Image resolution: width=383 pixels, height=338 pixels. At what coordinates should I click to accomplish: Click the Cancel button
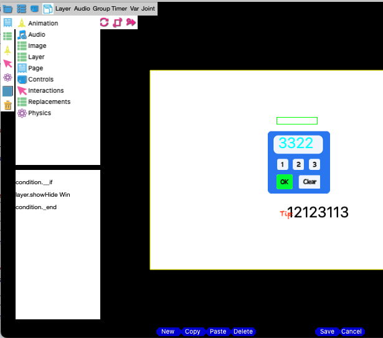click(351, 331)
